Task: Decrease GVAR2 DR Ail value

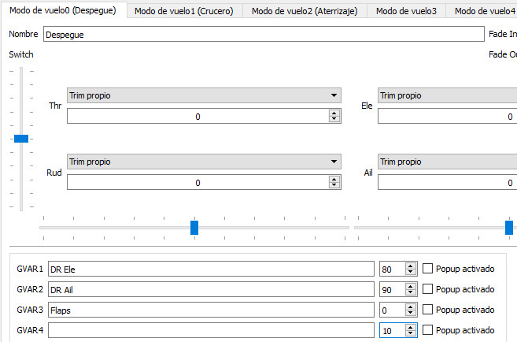Action: pyautogui.click(x=410, y=293)
